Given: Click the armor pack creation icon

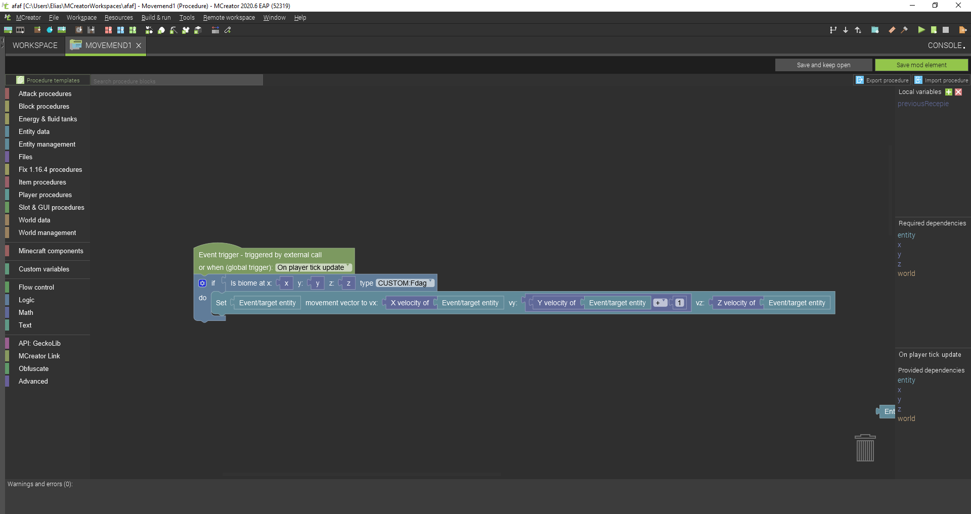Looking at the screenshot, I should 186,30.
